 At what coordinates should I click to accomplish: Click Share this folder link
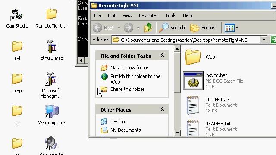pos(128,89)
